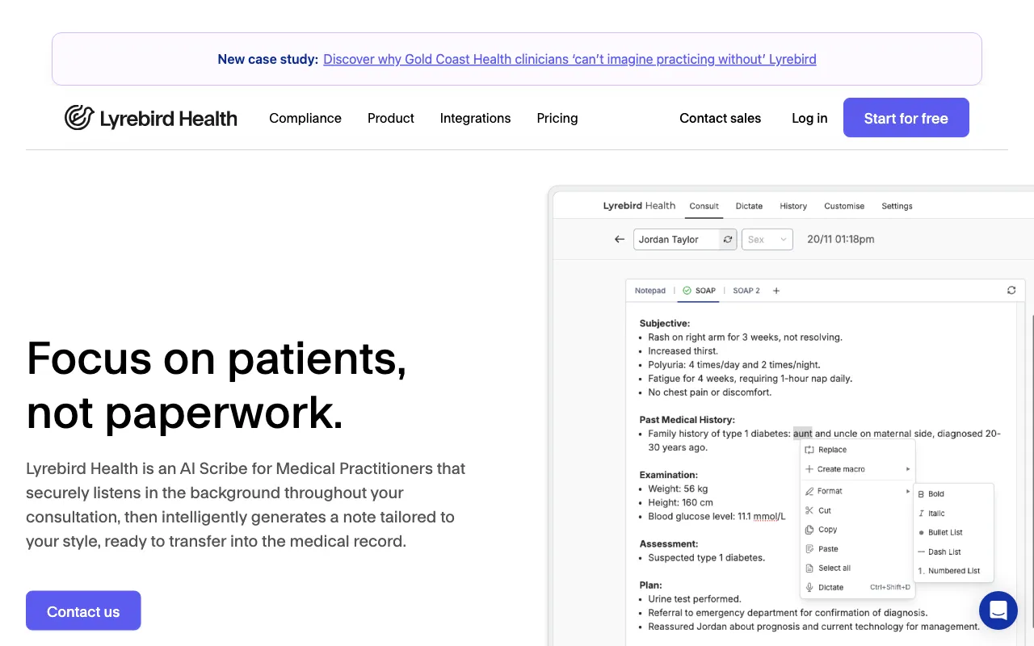Open the Compliance menu

(x=305, y=118)
